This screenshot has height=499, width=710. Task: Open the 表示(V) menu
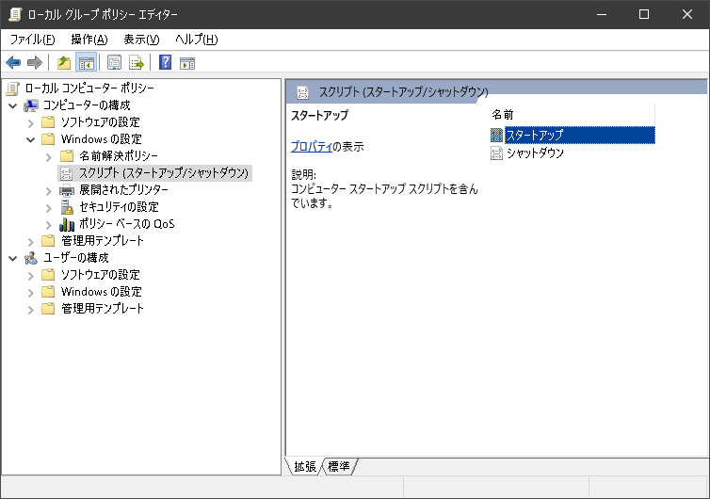click(141, 40)
